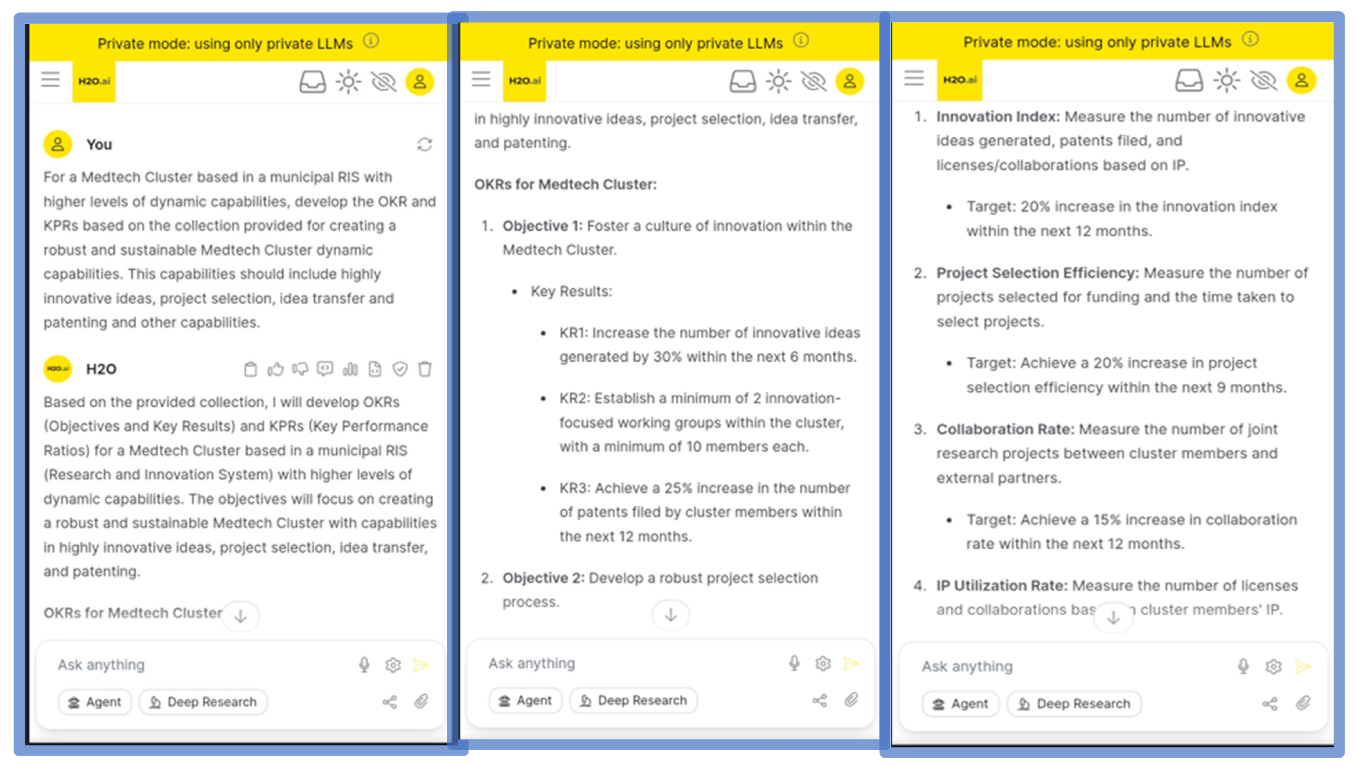Screen dimensions: 1355x765
Task: Send the message with the left panel arrow
Action: pyautogui.click(x=421, y=665)
